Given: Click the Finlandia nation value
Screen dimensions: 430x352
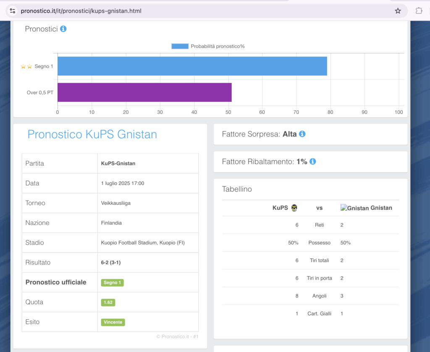Looking at the screenshot, I should click(111, 223).
